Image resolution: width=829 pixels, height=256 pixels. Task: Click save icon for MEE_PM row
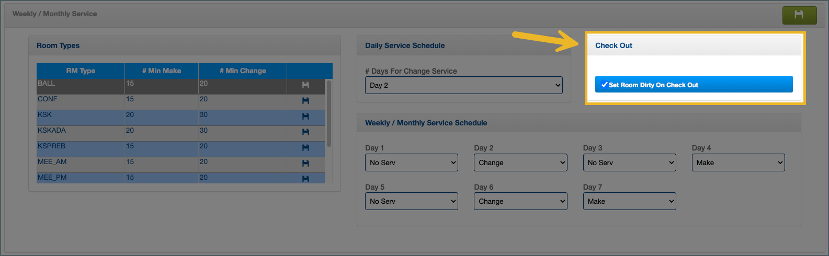[x=306, y=179]
